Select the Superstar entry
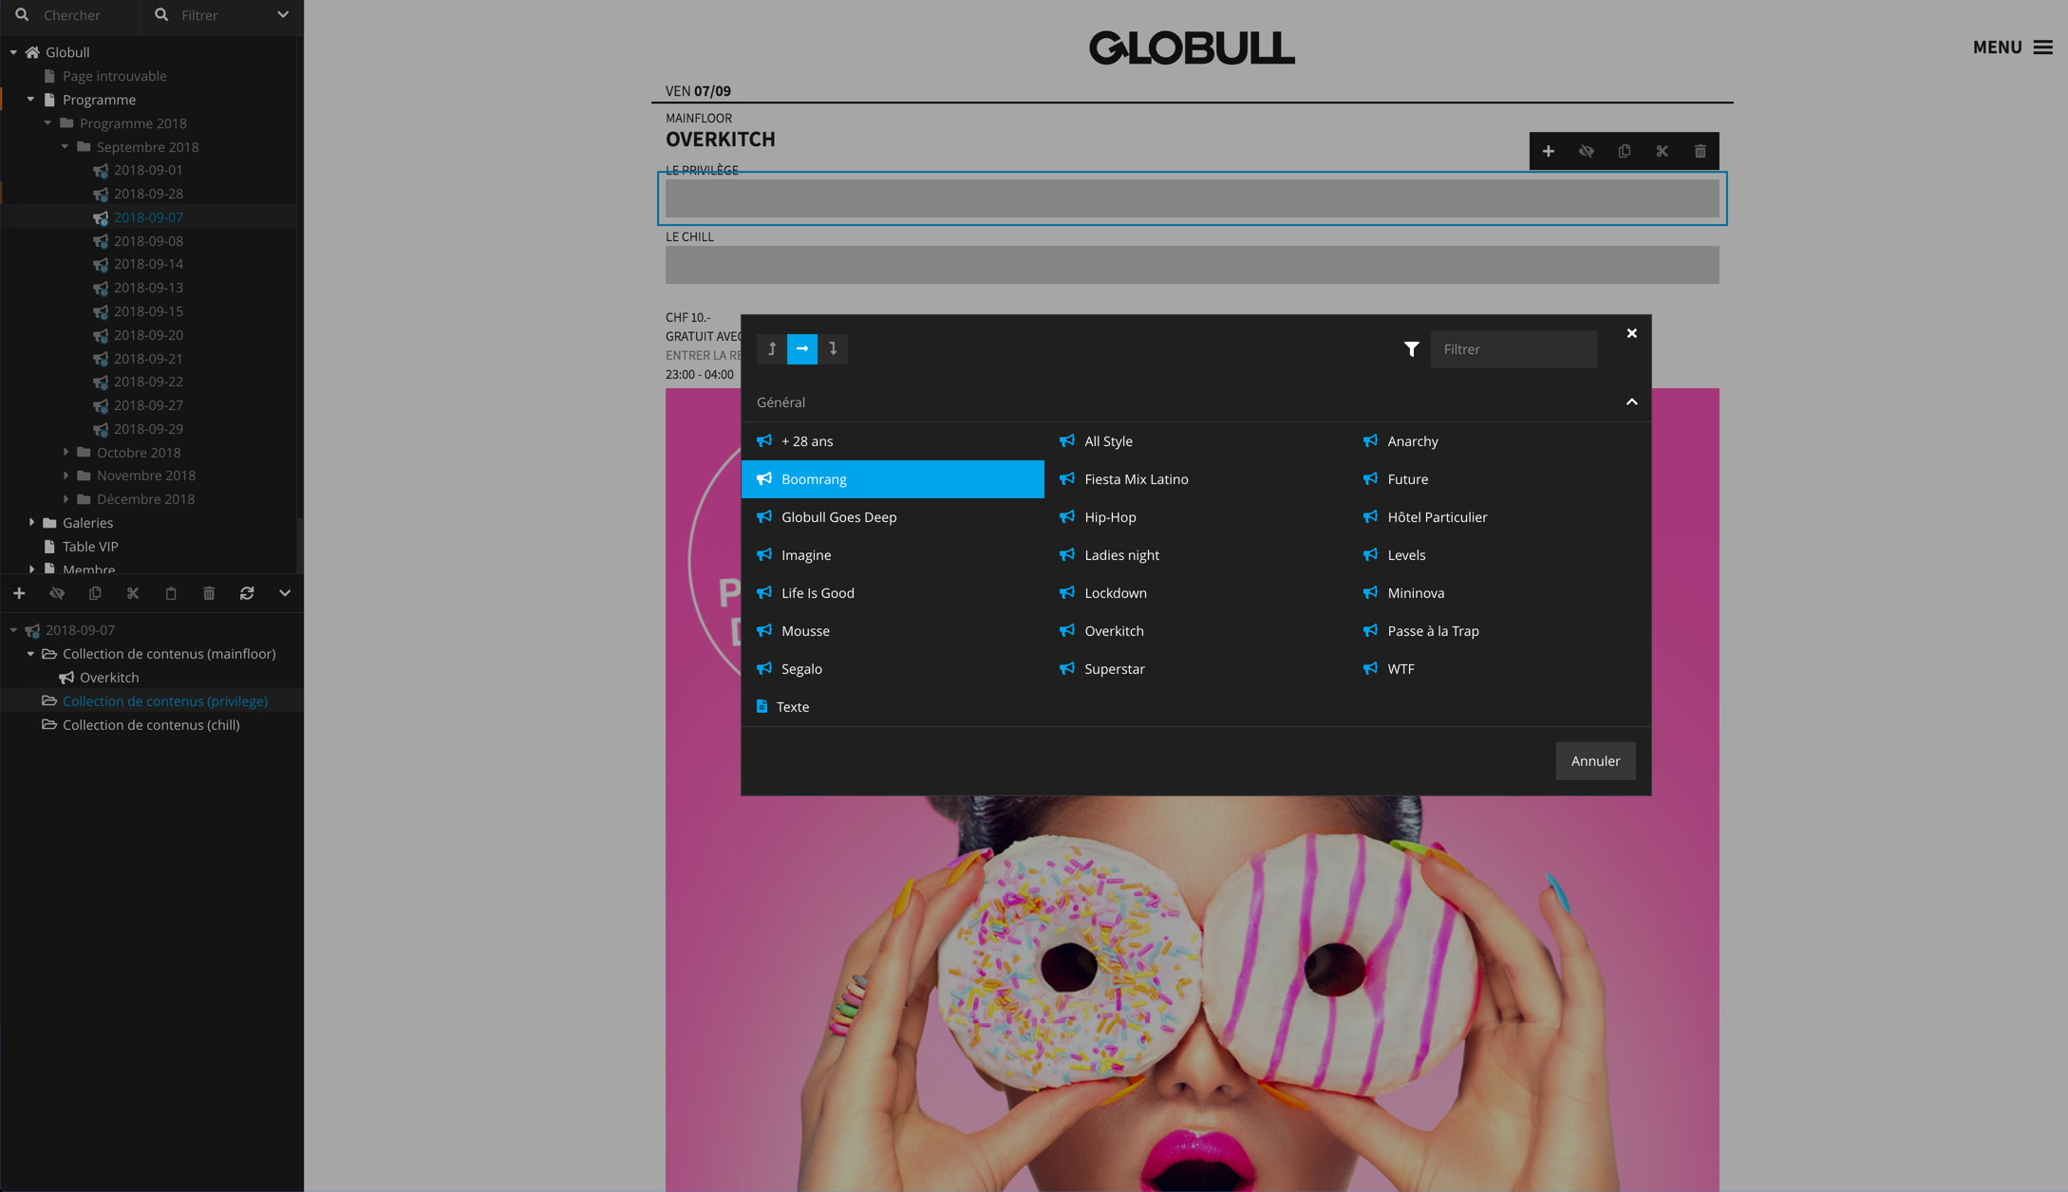The height and width of the screenshot is (1192, 2068). [1195, 669]
